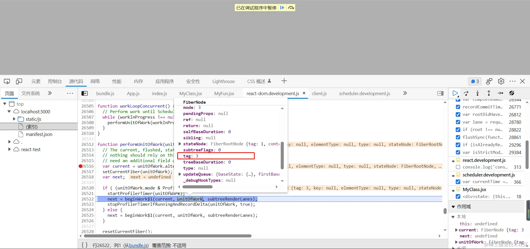Uncheck var isStrictMod... breakpoint 29384

(x=458, y=152)
